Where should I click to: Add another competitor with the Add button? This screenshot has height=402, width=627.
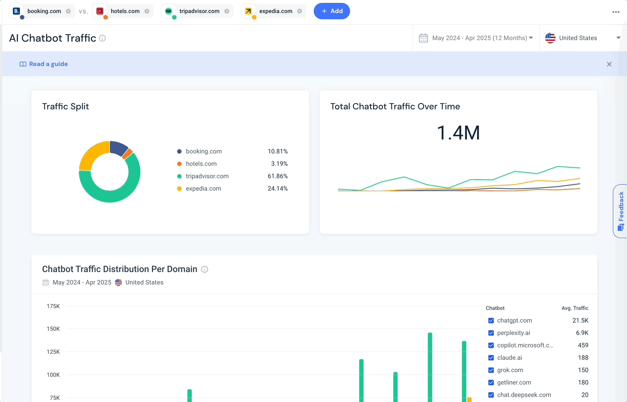(332, 11)
